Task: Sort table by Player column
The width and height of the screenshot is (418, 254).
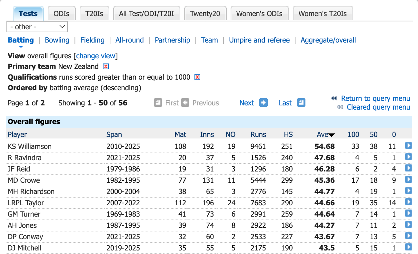Action: click(17, 134)
